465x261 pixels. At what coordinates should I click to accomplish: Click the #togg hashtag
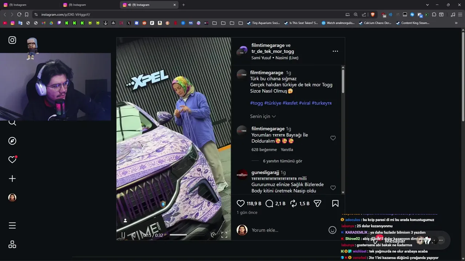pos(256,103)
